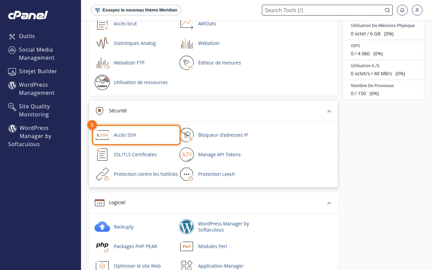Click the Nombre De Processus label
This screenshot has height=270, width=432.
coord(372,86)
